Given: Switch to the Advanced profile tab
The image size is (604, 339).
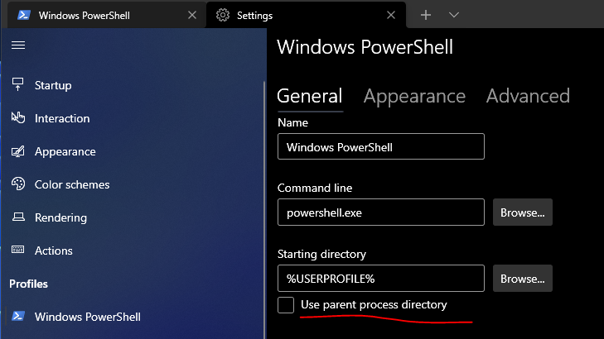Looking at the screenshot, I should 528,96.
